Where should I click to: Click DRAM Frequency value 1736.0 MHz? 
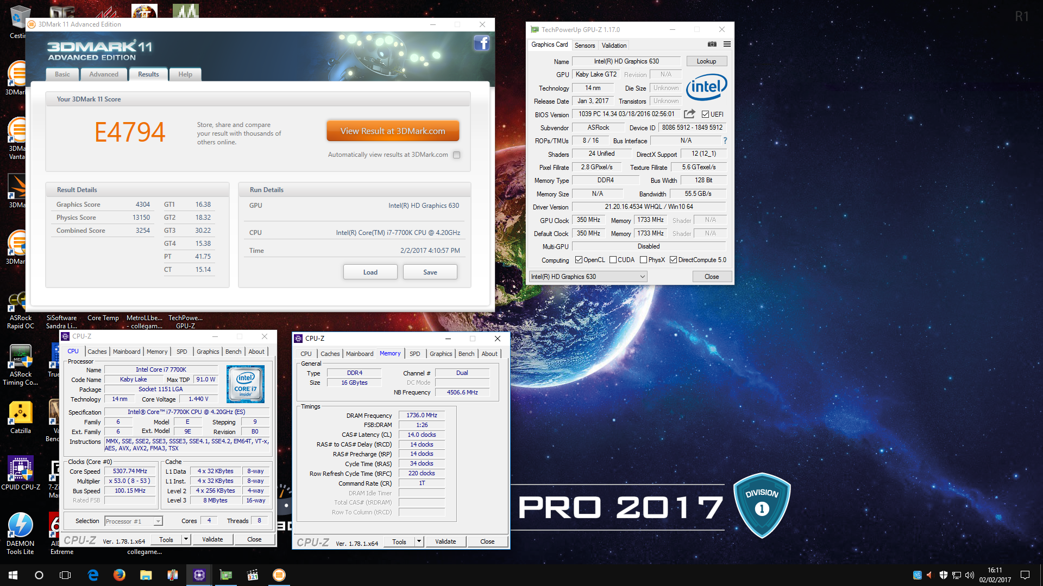(422, 415)
